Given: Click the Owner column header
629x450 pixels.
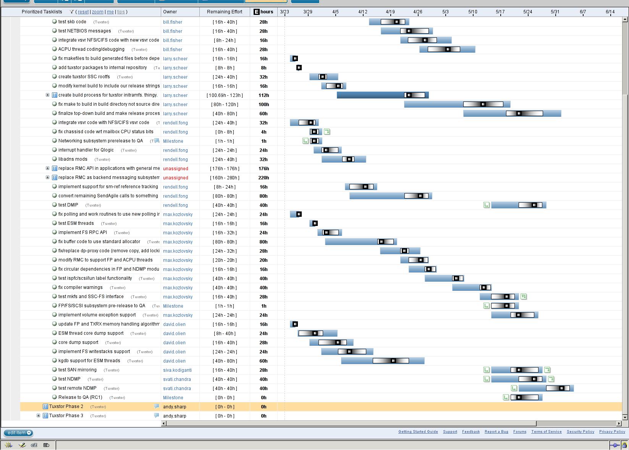Looking at the screenshot, I should pyautogui.click(x=170, y=12).
